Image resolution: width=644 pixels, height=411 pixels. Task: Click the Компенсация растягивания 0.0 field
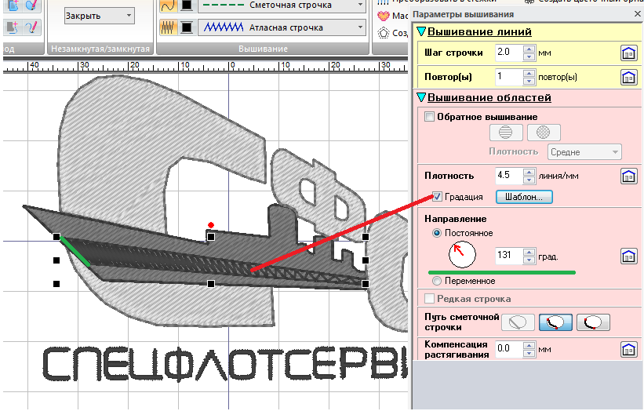(509, 349)
